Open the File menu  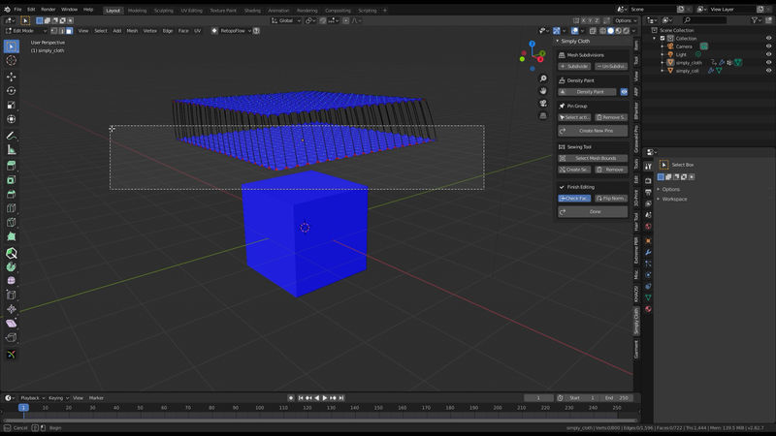[x=17, y=10]
